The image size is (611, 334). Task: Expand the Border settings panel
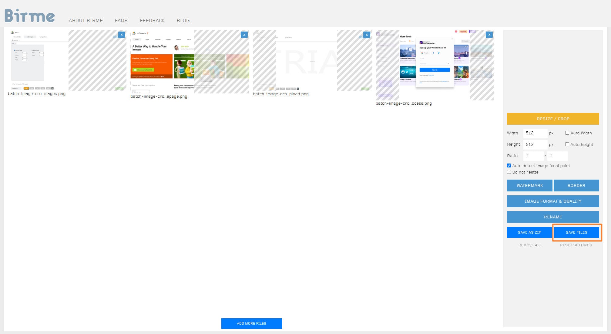(576, 185)
